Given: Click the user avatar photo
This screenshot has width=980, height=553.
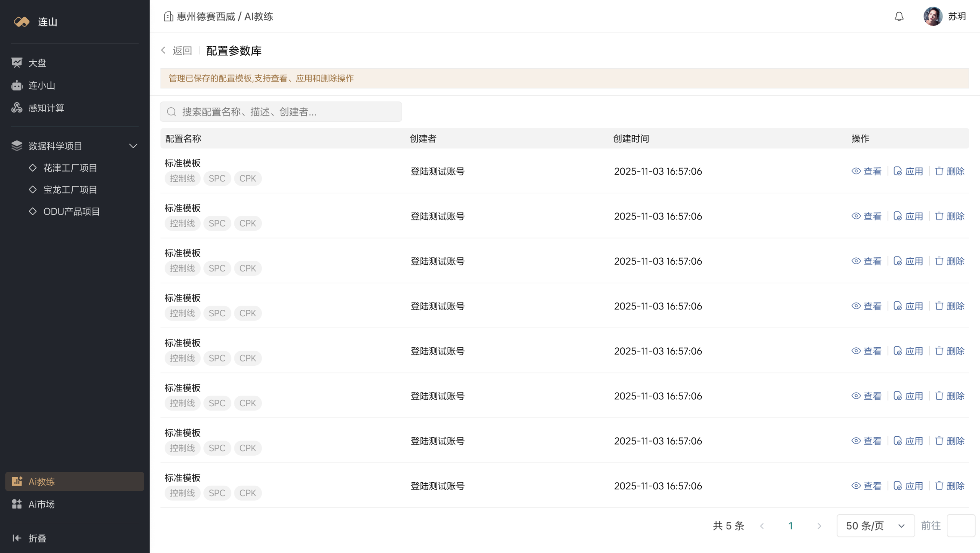Looking at the screenshot, I should 933,16.
